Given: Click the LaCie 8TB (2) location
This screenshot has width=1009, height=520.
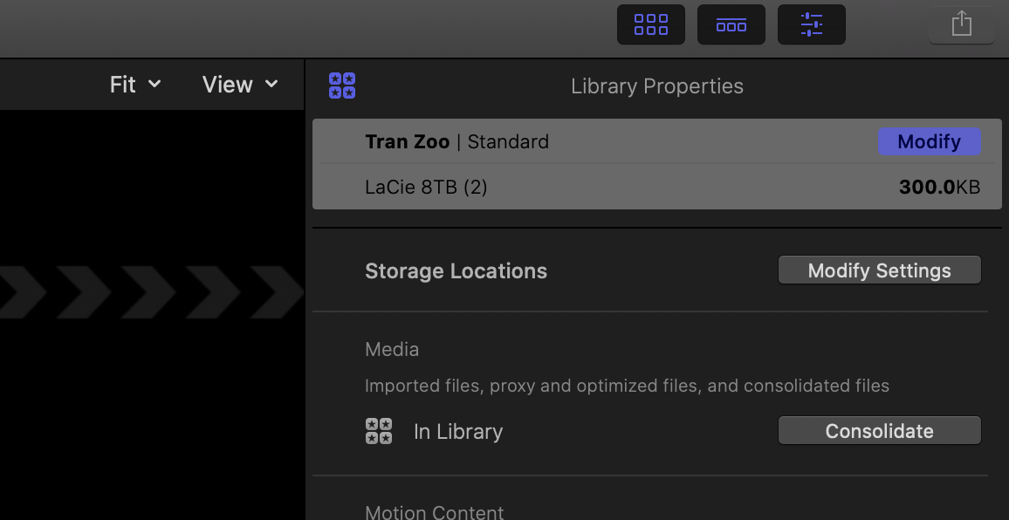Looking at the screenshot, I should [426, 187].
